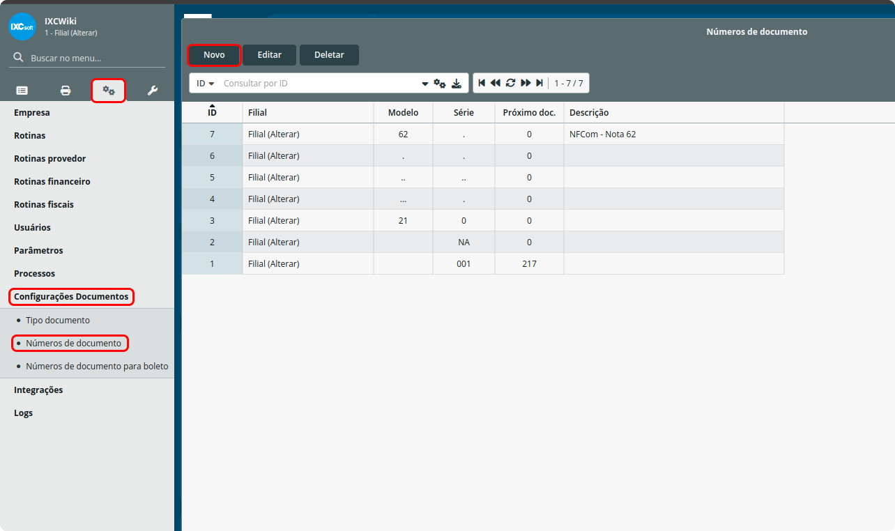This screenshot has height=531, width=895.
Task: Select row with ID 1
Action: coord(482,263)
